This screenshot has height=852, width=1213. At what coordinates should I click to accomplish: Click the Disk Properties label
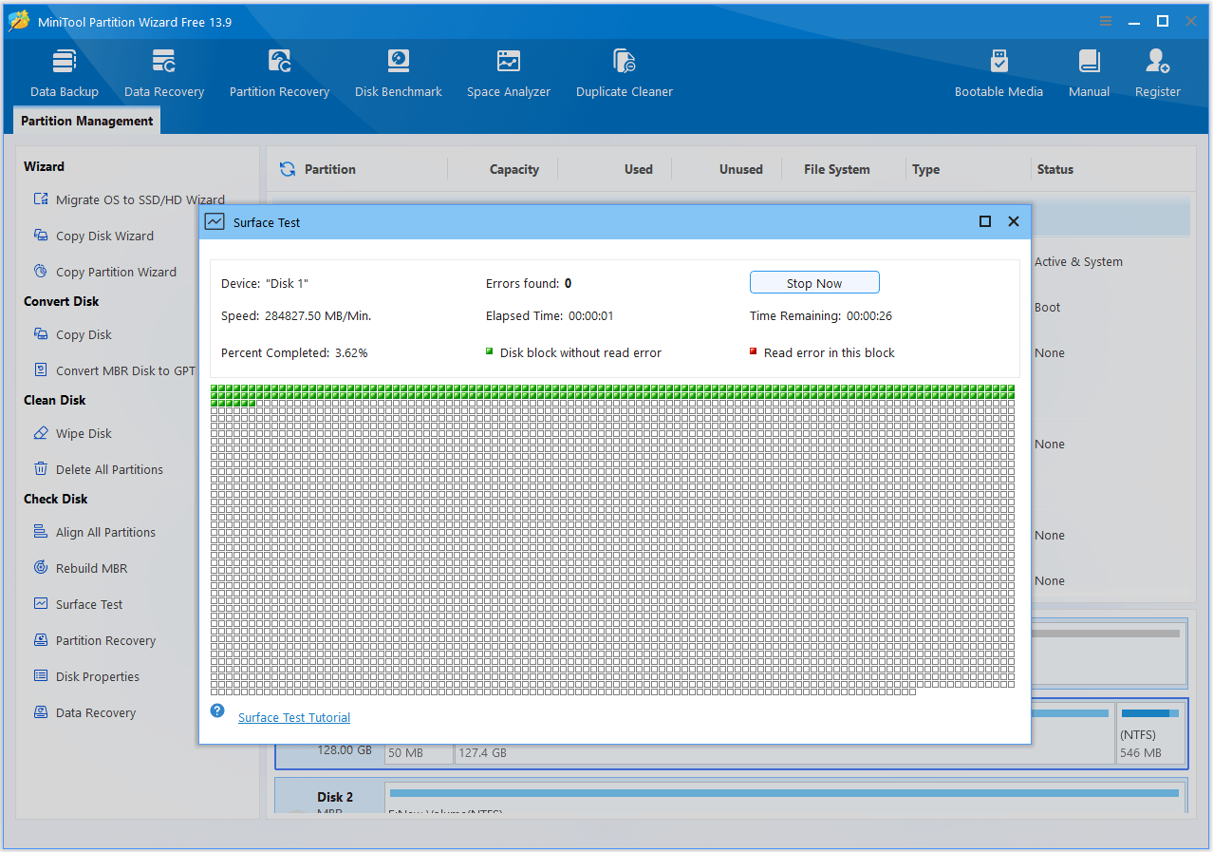[98, 676]
